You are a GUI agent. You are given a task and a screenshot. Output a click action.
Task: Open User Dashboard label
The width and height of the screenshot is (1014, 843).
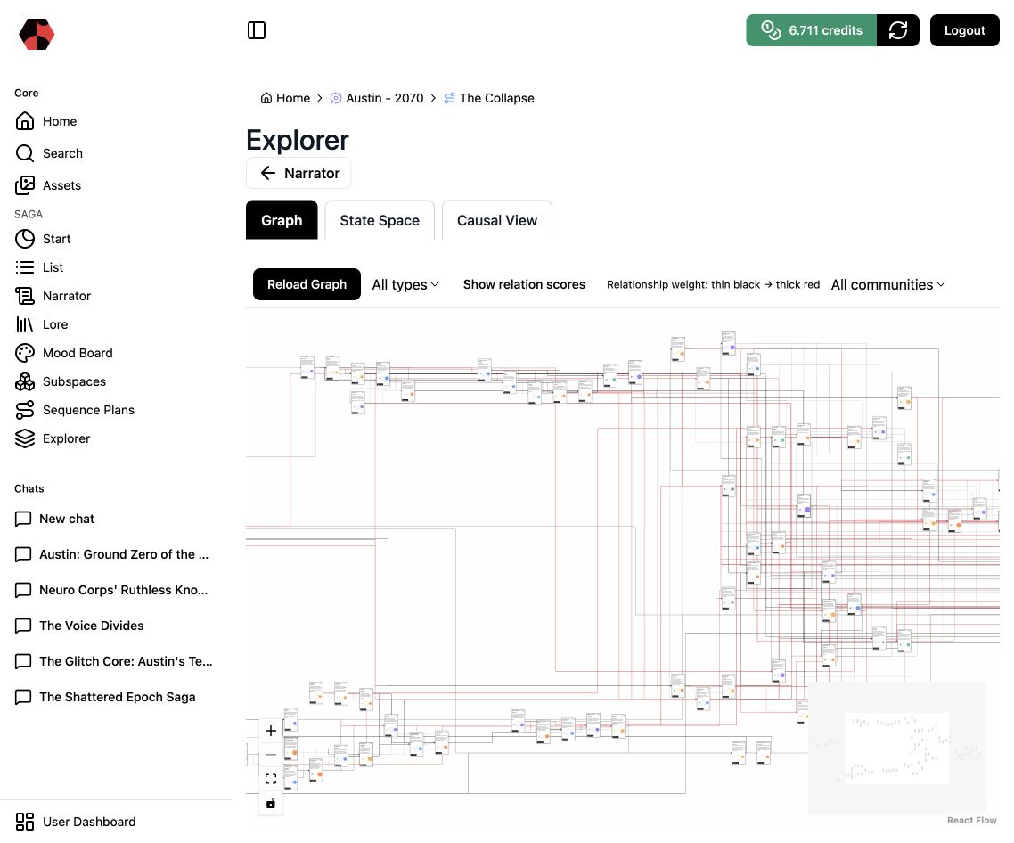[89, 822]
